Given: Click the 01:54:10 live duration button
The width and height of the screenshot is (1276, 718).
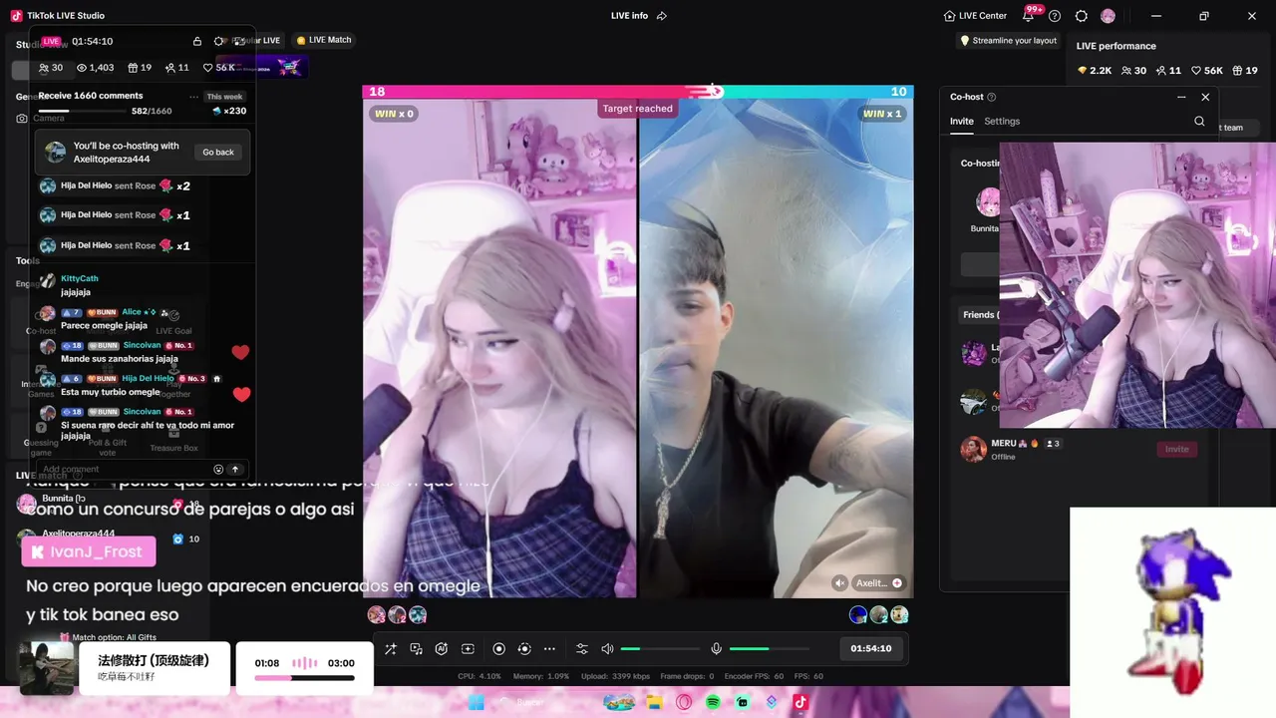Looking at the screenshot, I should (x=870, y=648).
